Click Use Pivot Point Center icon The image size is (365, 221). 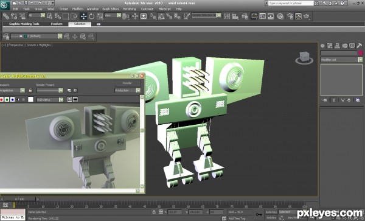[x=126, y=16]
